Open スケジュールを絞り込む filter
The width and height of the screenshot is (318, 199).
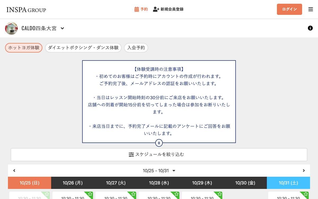pos(159,155)
